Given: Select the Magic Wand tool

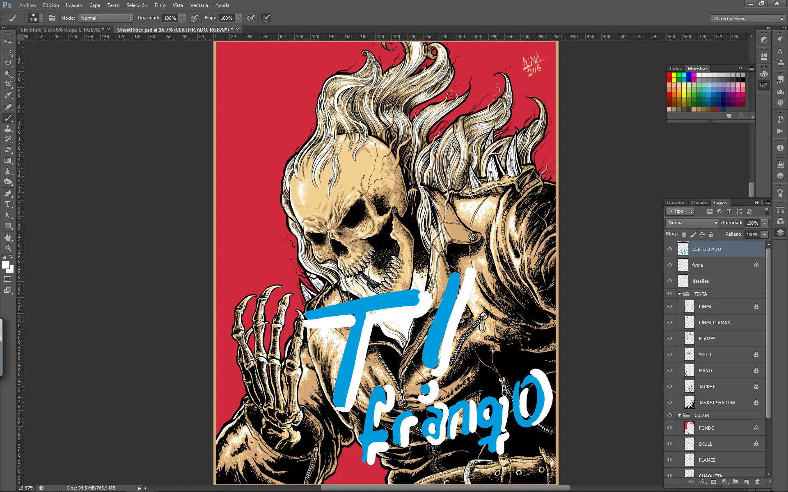Looking at the screenshot, I should click(8, 74).
